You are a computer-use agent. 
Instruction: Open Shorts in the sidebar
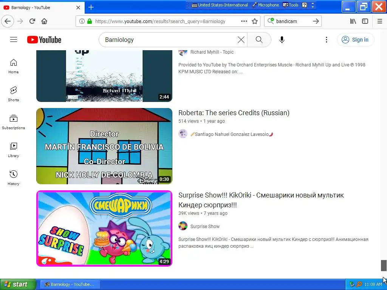coord(13,94)
